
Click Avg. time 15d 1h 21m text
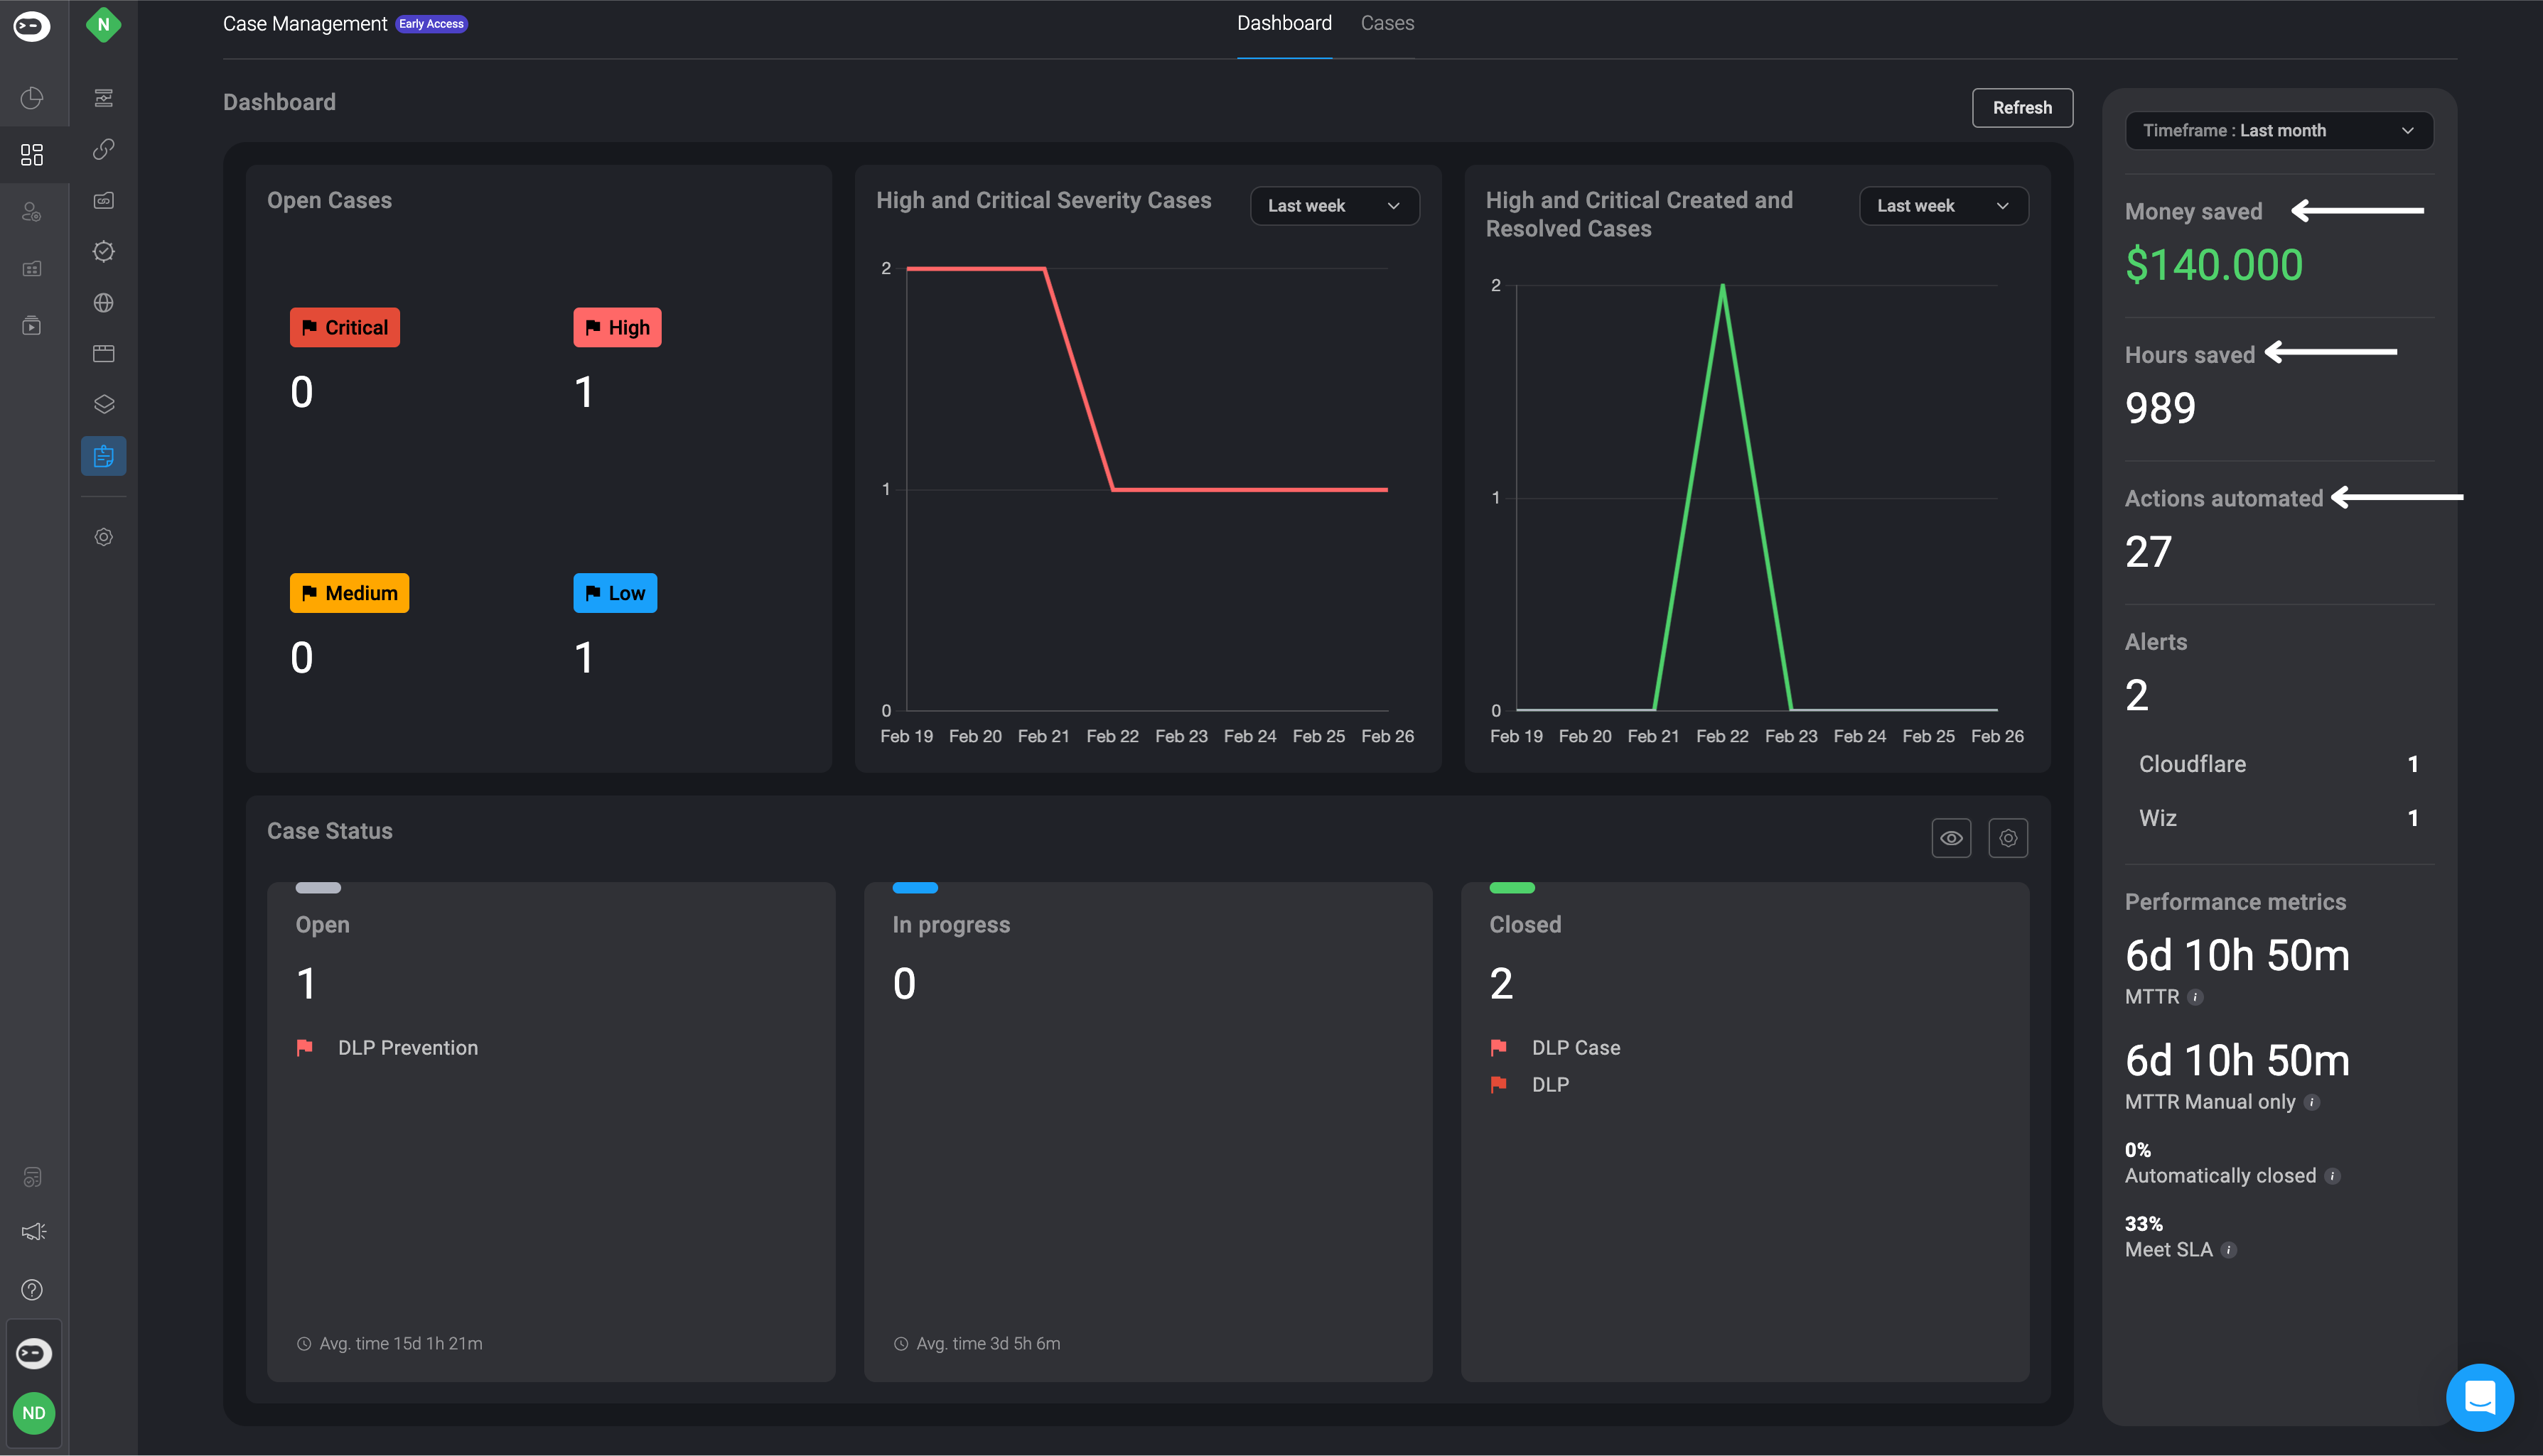tap(400, 1344)
